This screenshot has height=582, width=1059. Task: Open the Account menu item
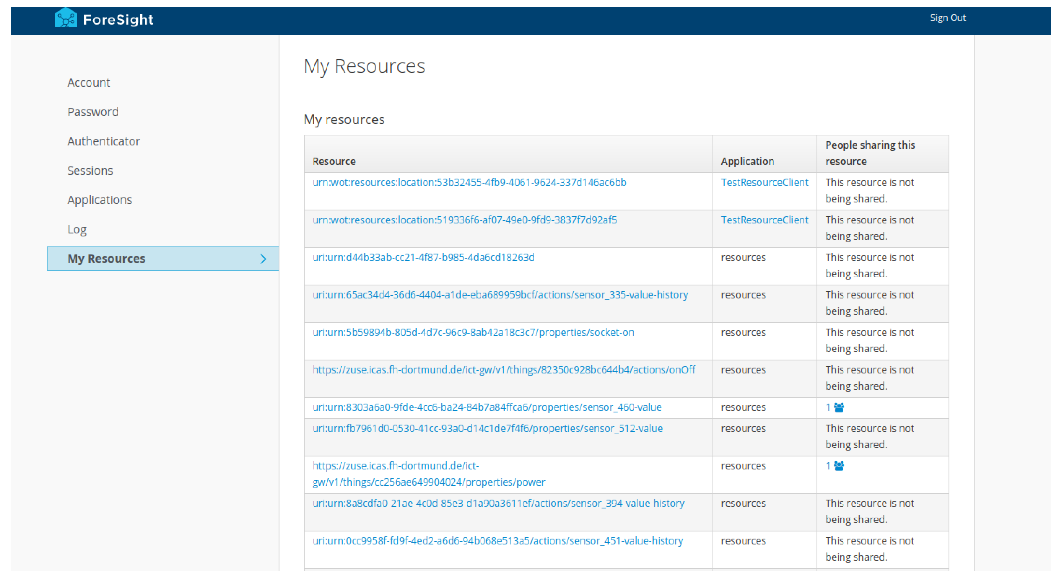[x=89, y=83]
